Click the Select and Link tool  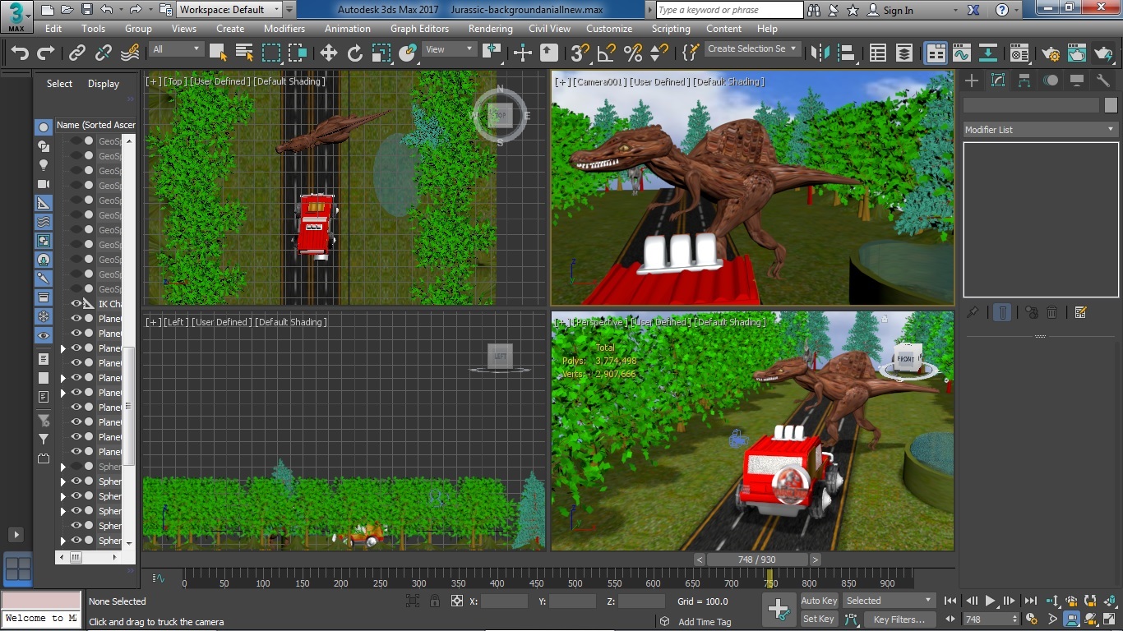pos(77,53)
